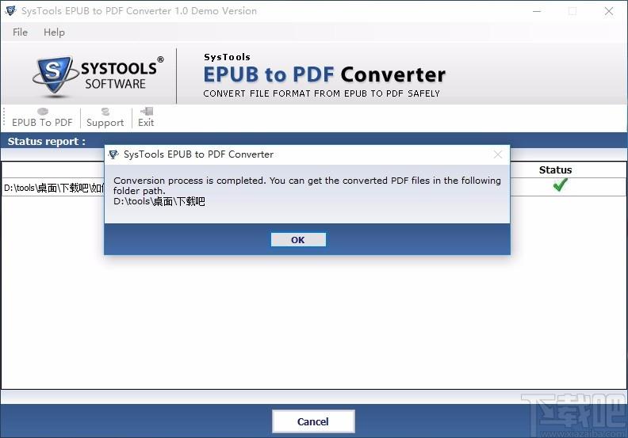Click the SysTools shield logo

54,75
